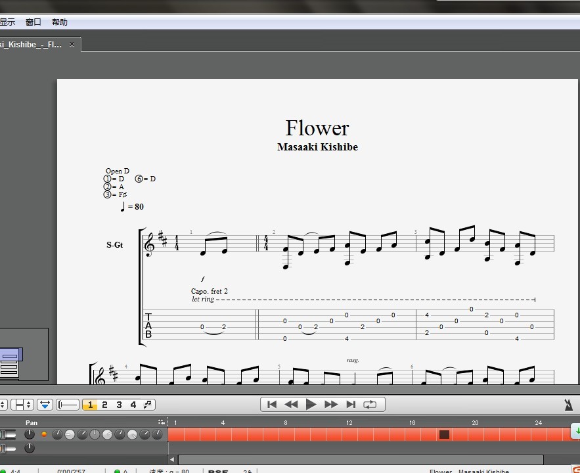The width and height of the screenshot is (580, 473).
Task: Toggle loop playback
Action: [370, 404]
